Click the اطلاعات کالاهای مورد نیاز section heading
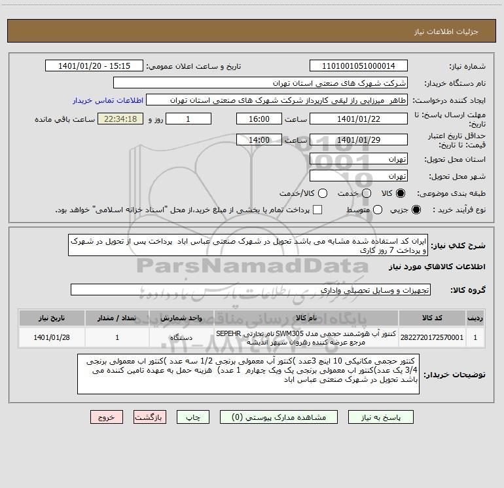Viewport: 504px width, 488px height. click(437, 267)
